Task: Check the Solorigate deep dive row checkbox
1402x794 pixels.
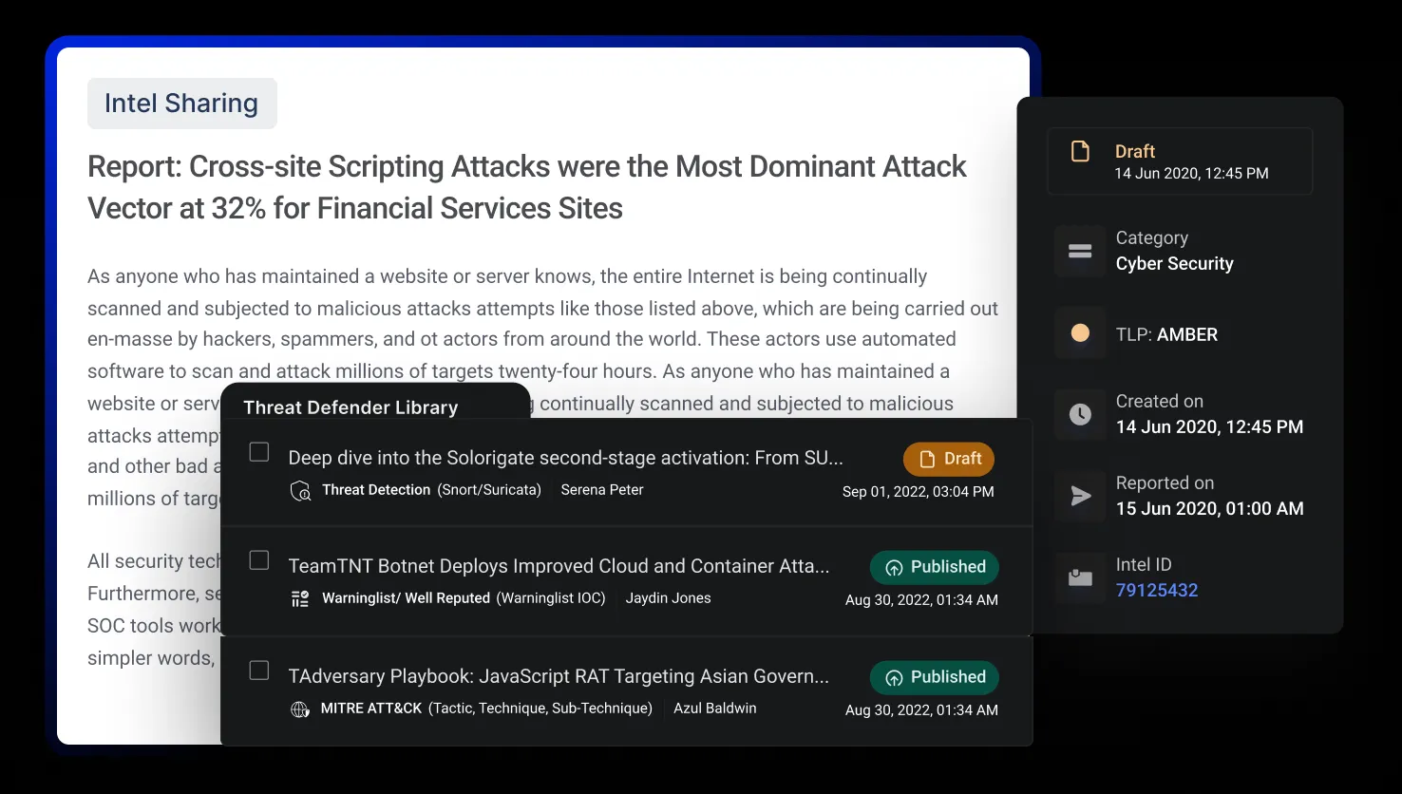Action: coord(259,452)
